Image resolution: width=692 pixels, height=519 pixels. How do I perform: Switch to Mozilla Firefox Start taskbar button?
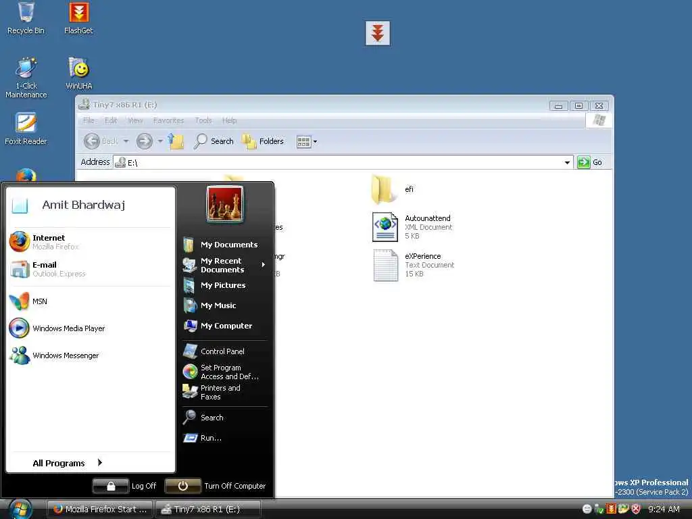coord(100,510)
